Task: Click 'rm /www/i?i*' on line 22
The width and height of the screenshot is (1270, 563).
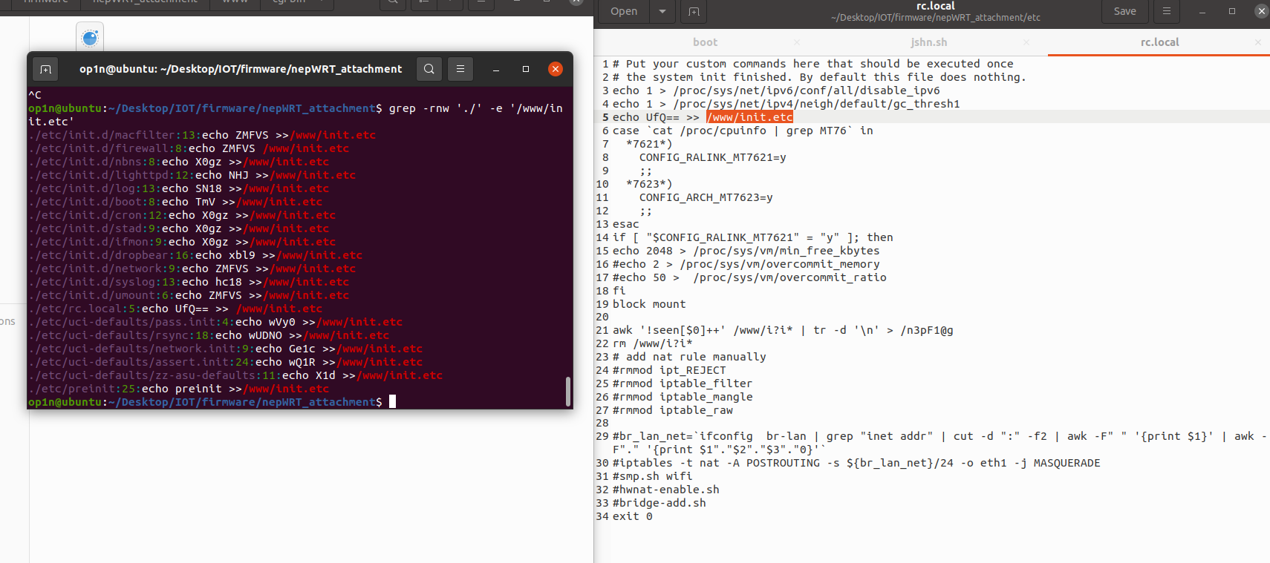Action: coord(652,343)
